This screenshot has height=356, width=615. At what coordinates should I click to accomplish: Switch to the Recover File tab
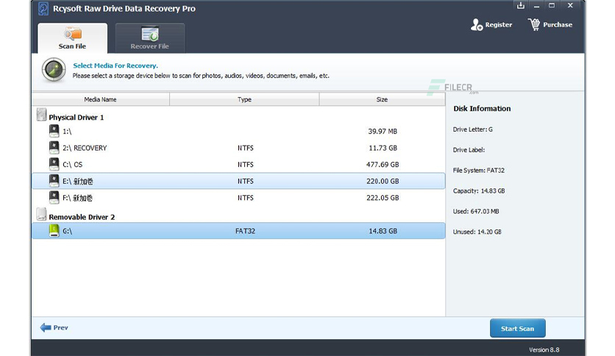point(150,38)
